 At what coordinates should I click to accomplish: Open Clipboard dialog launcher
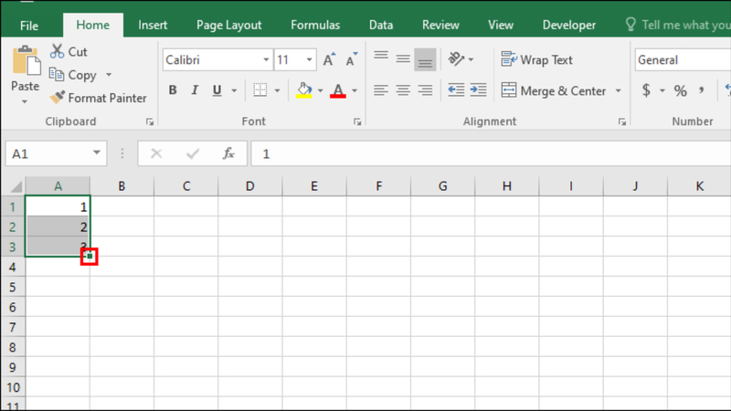(x=150, y=122)
